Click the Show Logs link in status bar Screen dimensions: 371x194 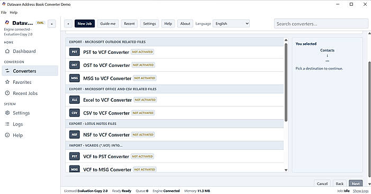click(x=360, y=191)
